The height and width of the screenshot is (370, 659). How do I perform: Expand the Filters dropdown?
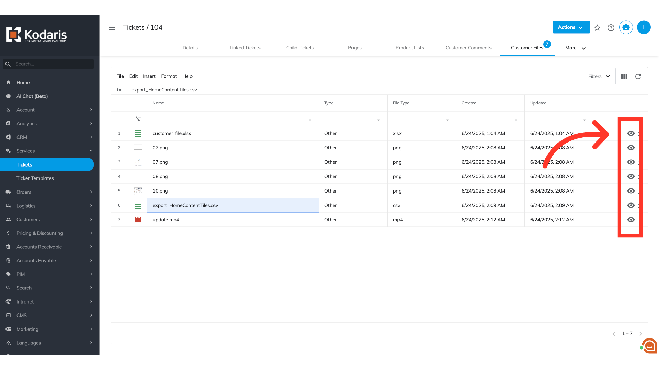click(x=599, y=76)
